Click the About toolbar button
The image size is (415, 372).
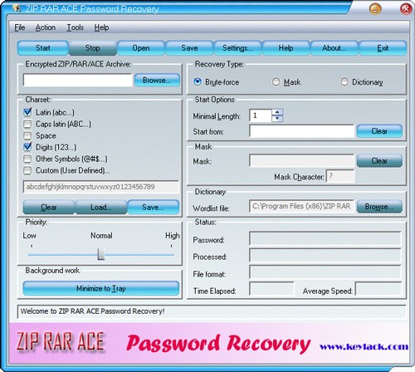point(334,48)
